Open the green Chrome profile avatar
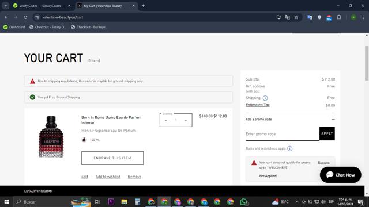369x207 pixels. [x=353, y=17]
